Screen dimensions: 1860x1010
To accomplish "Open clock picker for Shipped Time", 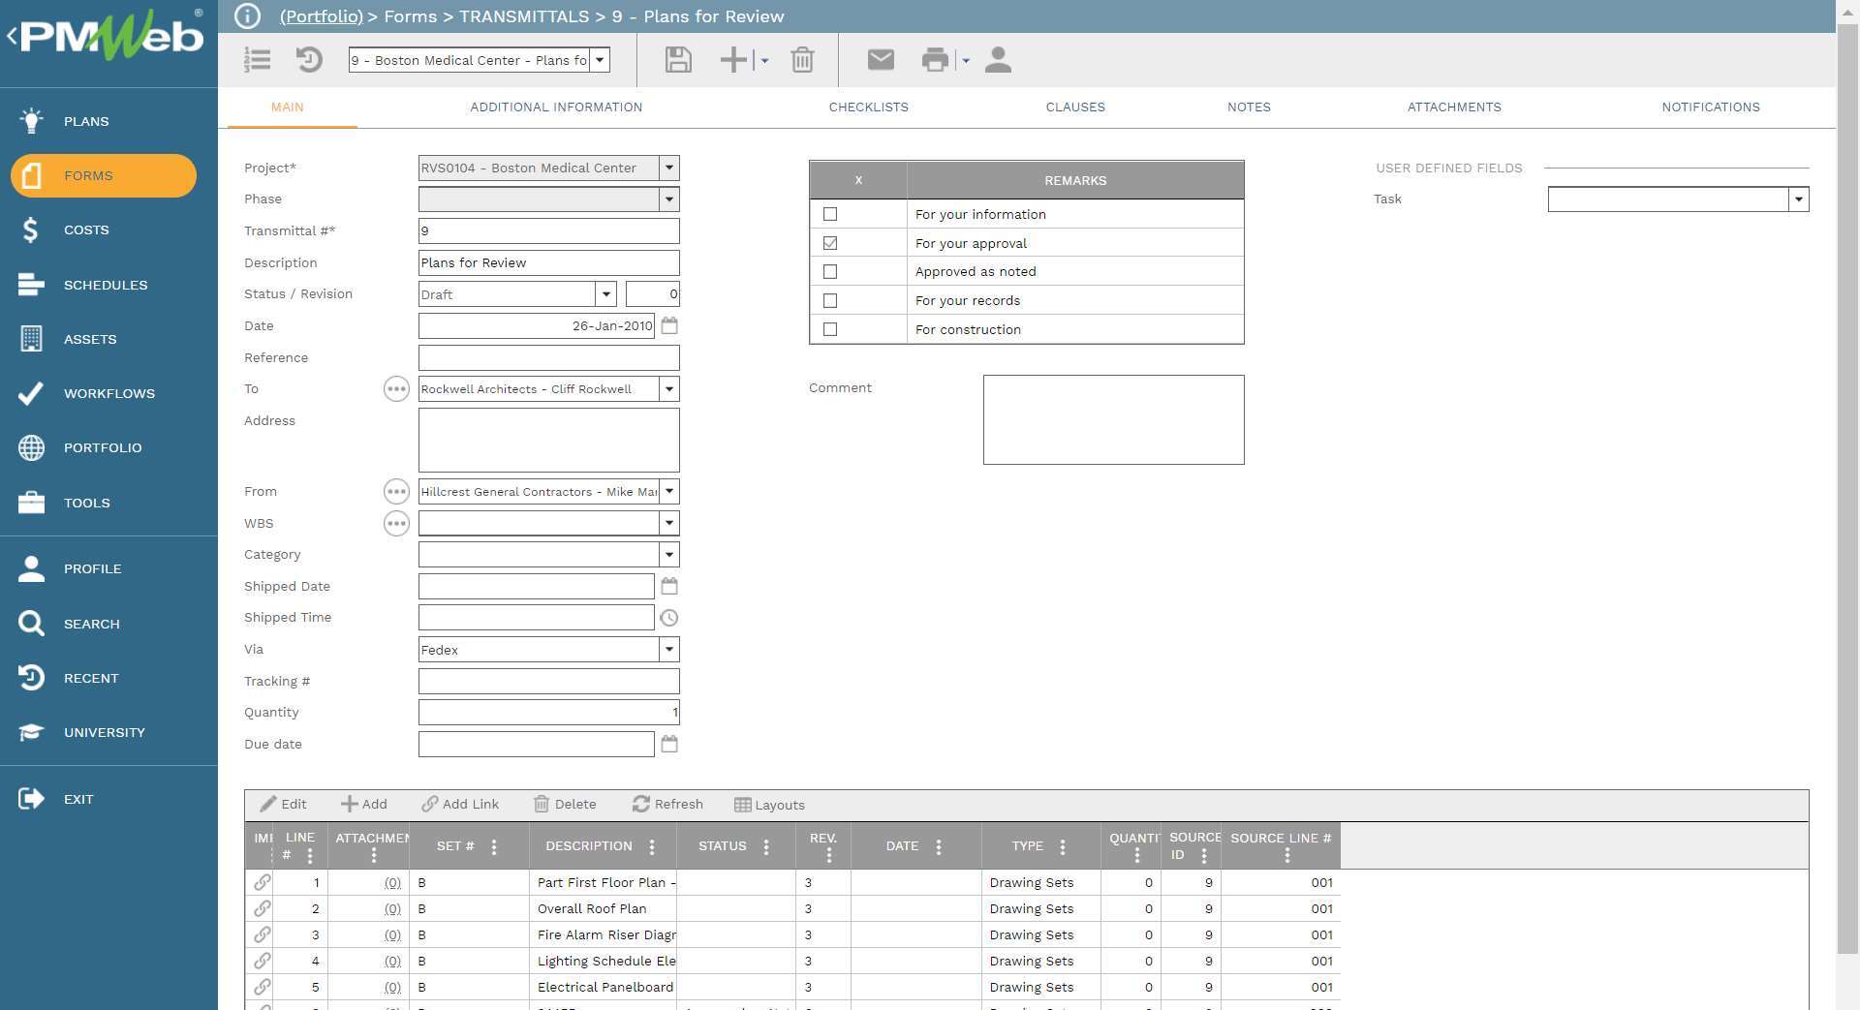I will tap(669, 618).
